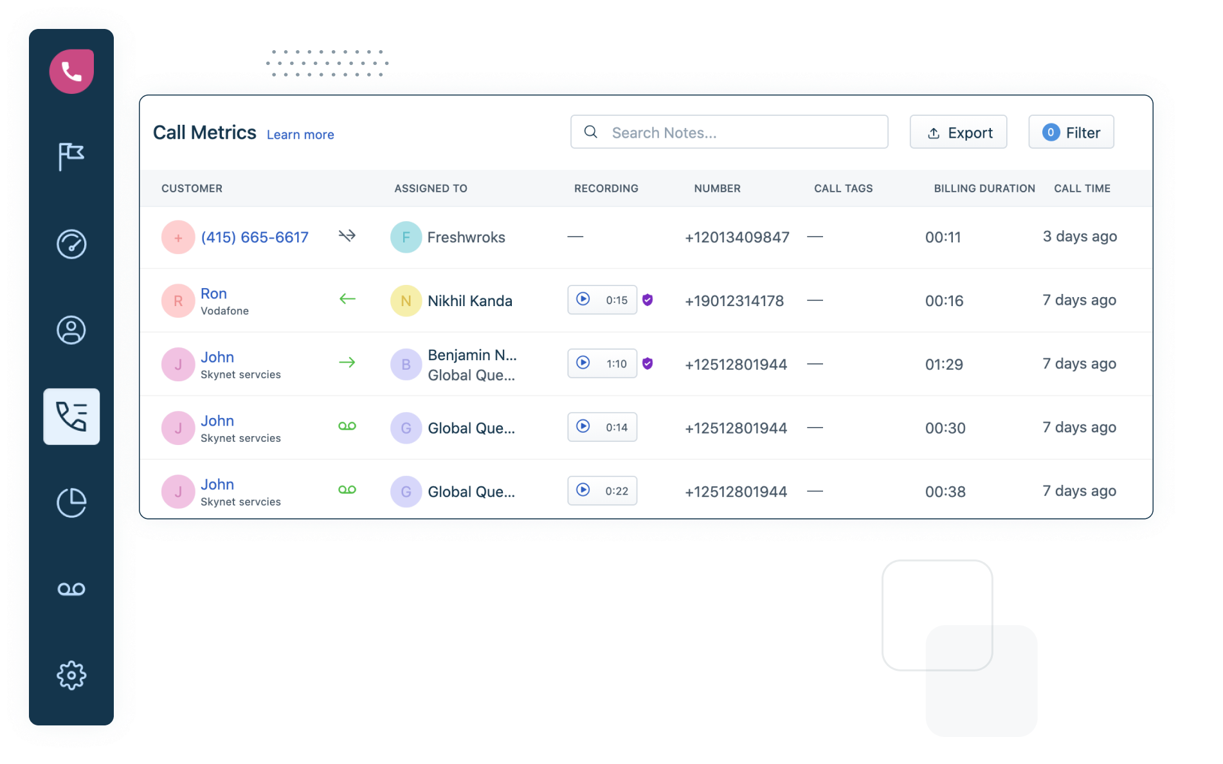Open the phone dialer icon

71,71
